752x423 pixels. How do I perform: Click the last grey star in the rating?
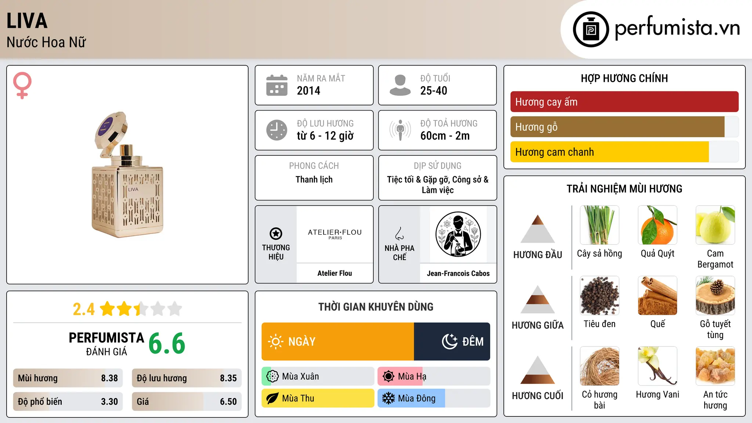click(x=175, y=309)
